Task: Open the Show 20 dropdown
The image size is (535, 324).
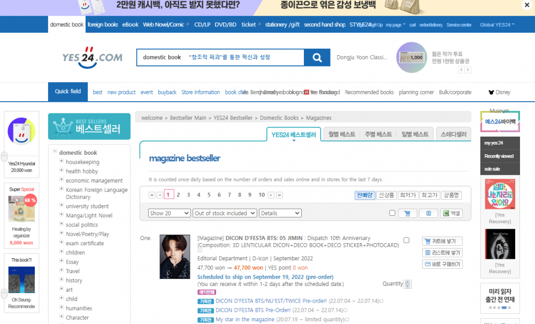Action: point(169,213)
